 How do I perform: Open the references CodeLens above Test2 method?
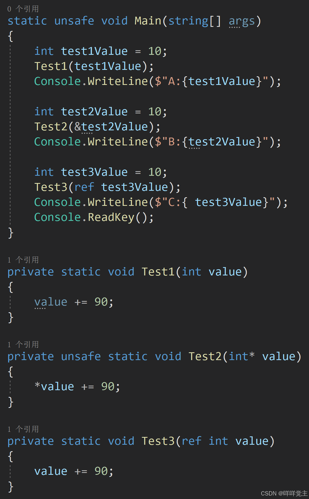tap(23, 344)
